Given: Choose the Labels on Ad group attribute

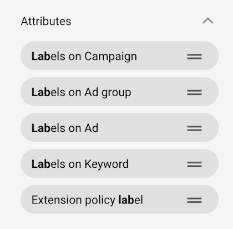Looking at the screenshot, I should [x=119, y=92].
